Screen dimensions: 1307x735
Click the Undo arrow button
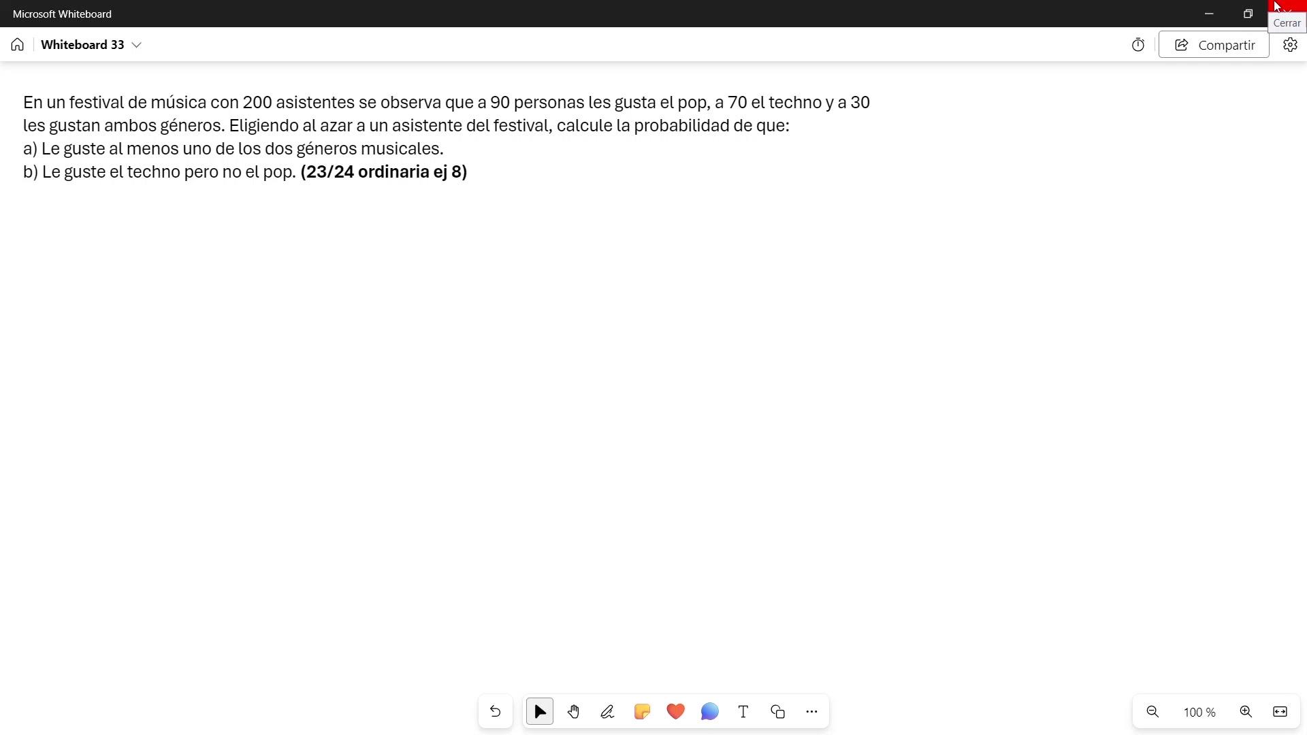click(x=495, y=712)
